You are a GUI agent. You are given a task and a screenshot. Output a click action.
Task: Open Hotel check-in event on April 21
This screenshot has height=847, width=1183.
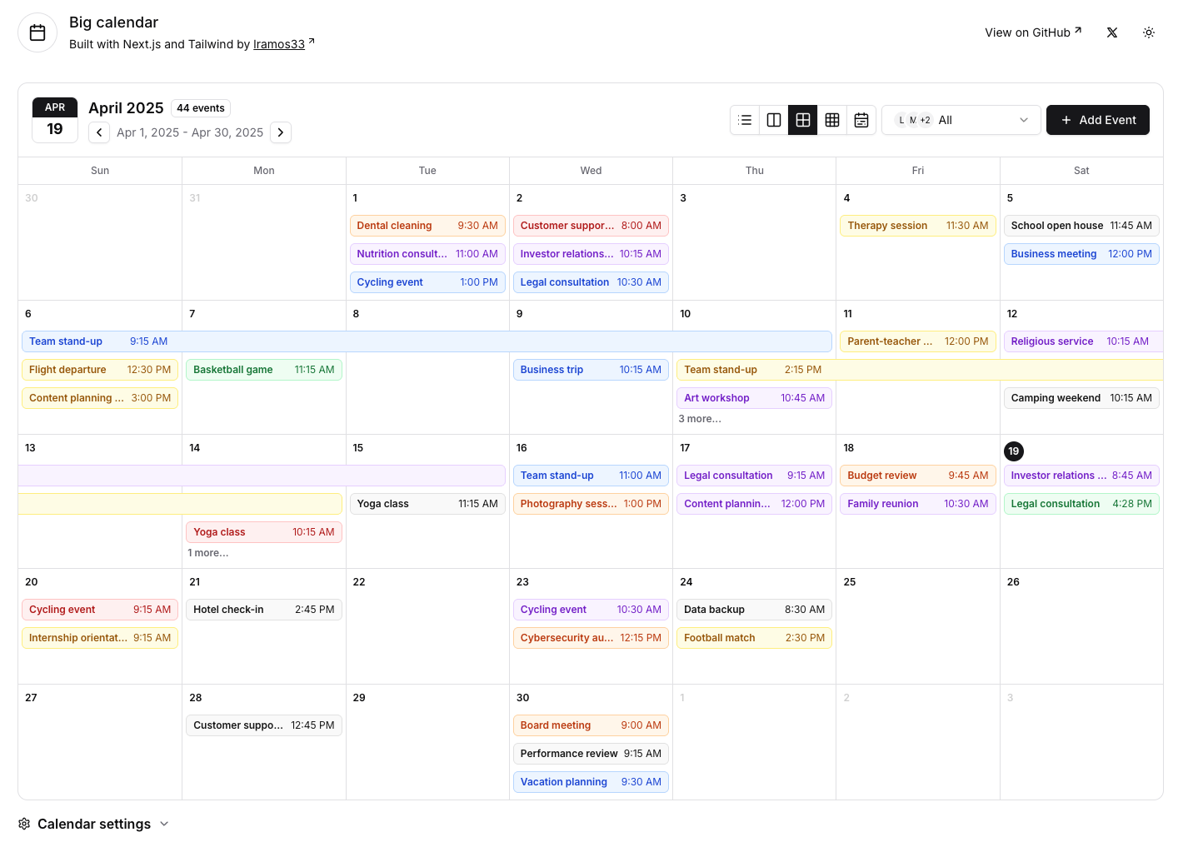pos(264,610)
